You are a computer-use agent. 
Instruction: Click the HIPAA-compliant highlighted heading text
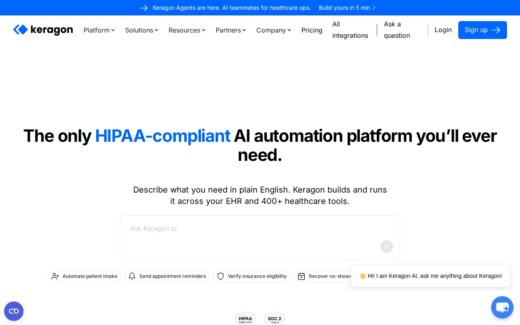click(x=162, y=136)
